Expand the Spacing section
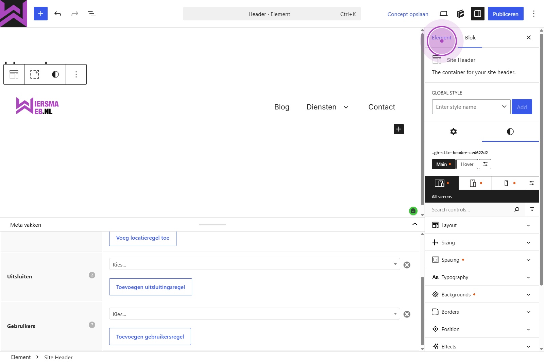 point(482,260)
